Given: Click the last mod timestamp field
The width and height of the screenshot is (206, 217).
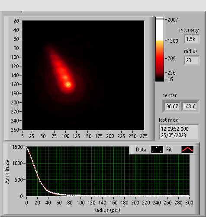Looking at the screenshot, I should pos(179,132).
